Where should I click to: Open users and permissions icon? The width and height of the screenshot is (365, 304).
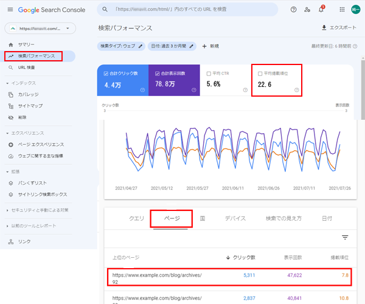point(307,10)
